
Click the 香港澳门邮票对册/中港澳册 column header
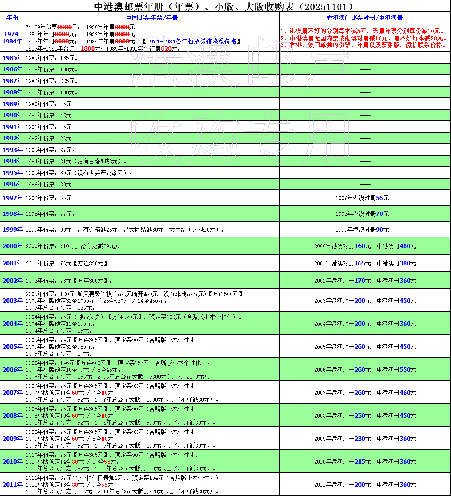click(x=364, y=18)
